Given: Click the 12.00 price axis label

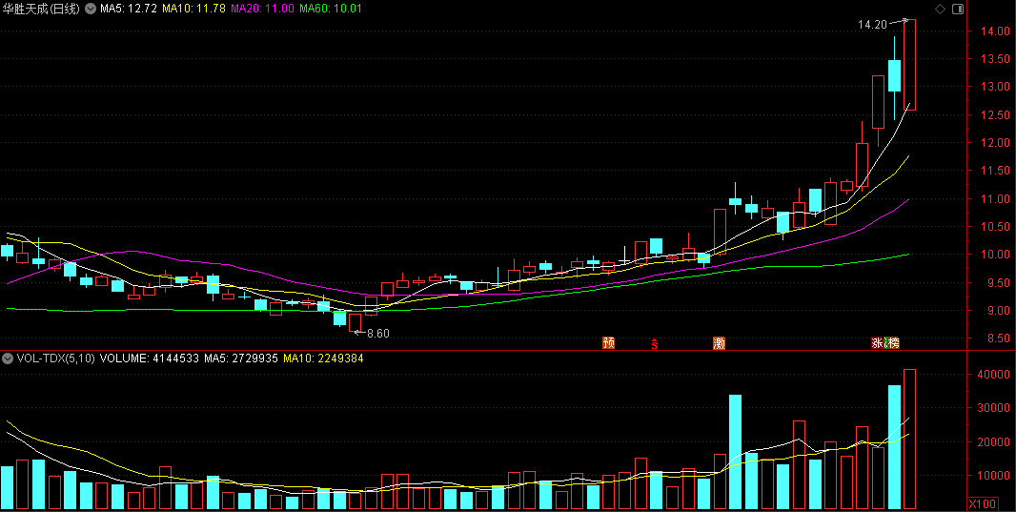Looking at the screenshot, I should tap(993, 143).
